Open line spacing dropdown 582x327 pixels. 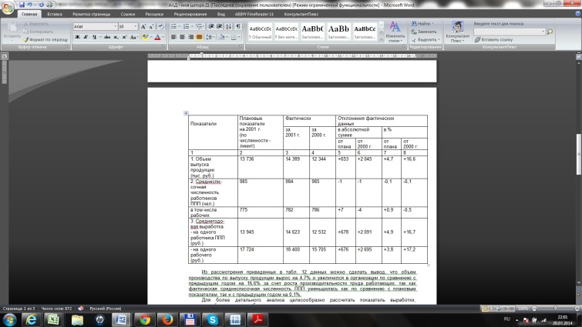click(x=210, y=37)
